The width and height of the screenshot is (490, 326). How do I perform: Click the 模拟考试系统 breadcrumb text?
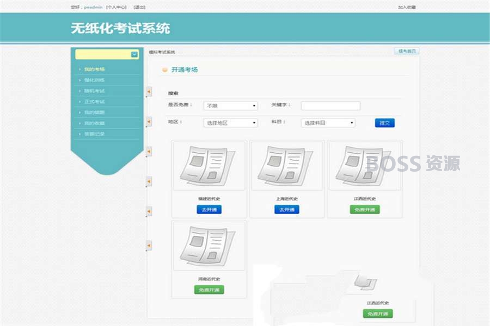point(162,52)
